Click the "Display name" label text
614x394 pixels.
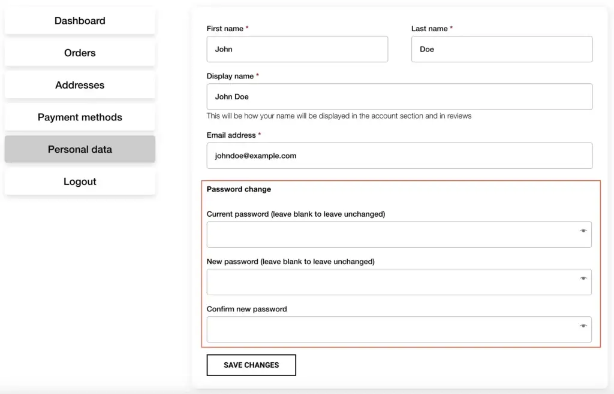point(230,76)
